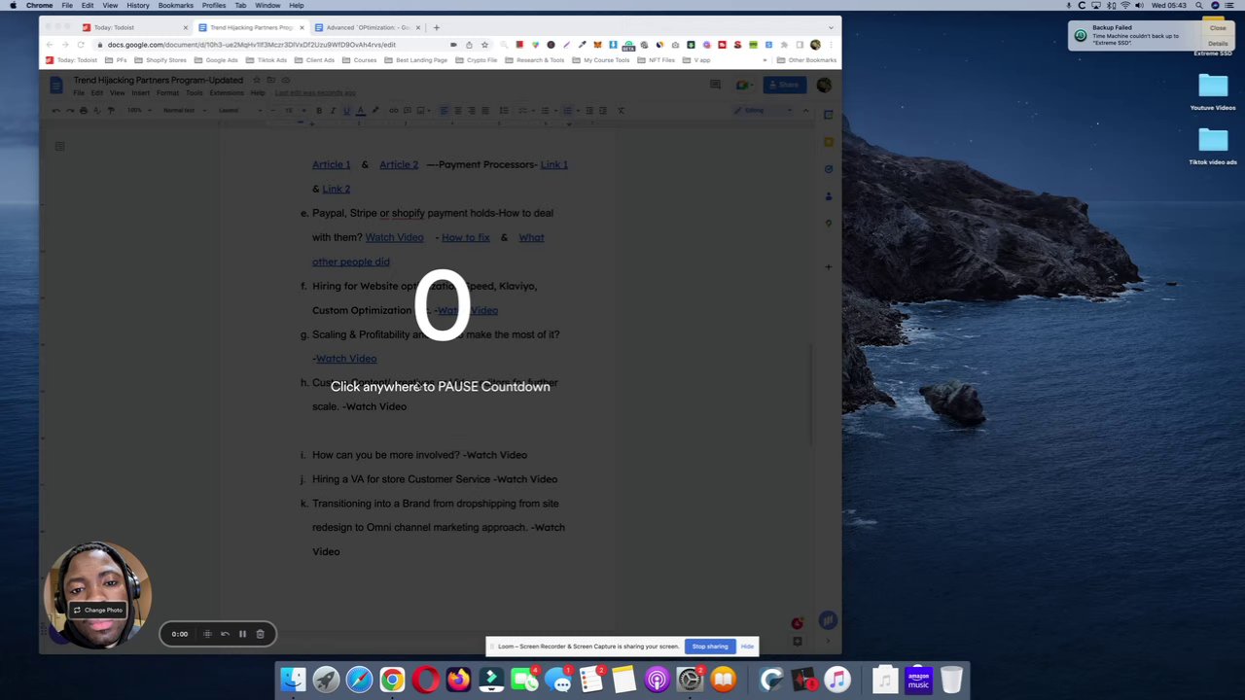Open the other people did link
The height and width of the screenshot is (700, 1245).
point(351,262)
